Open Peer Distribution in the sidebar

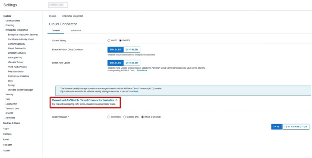tap(16, 71)
